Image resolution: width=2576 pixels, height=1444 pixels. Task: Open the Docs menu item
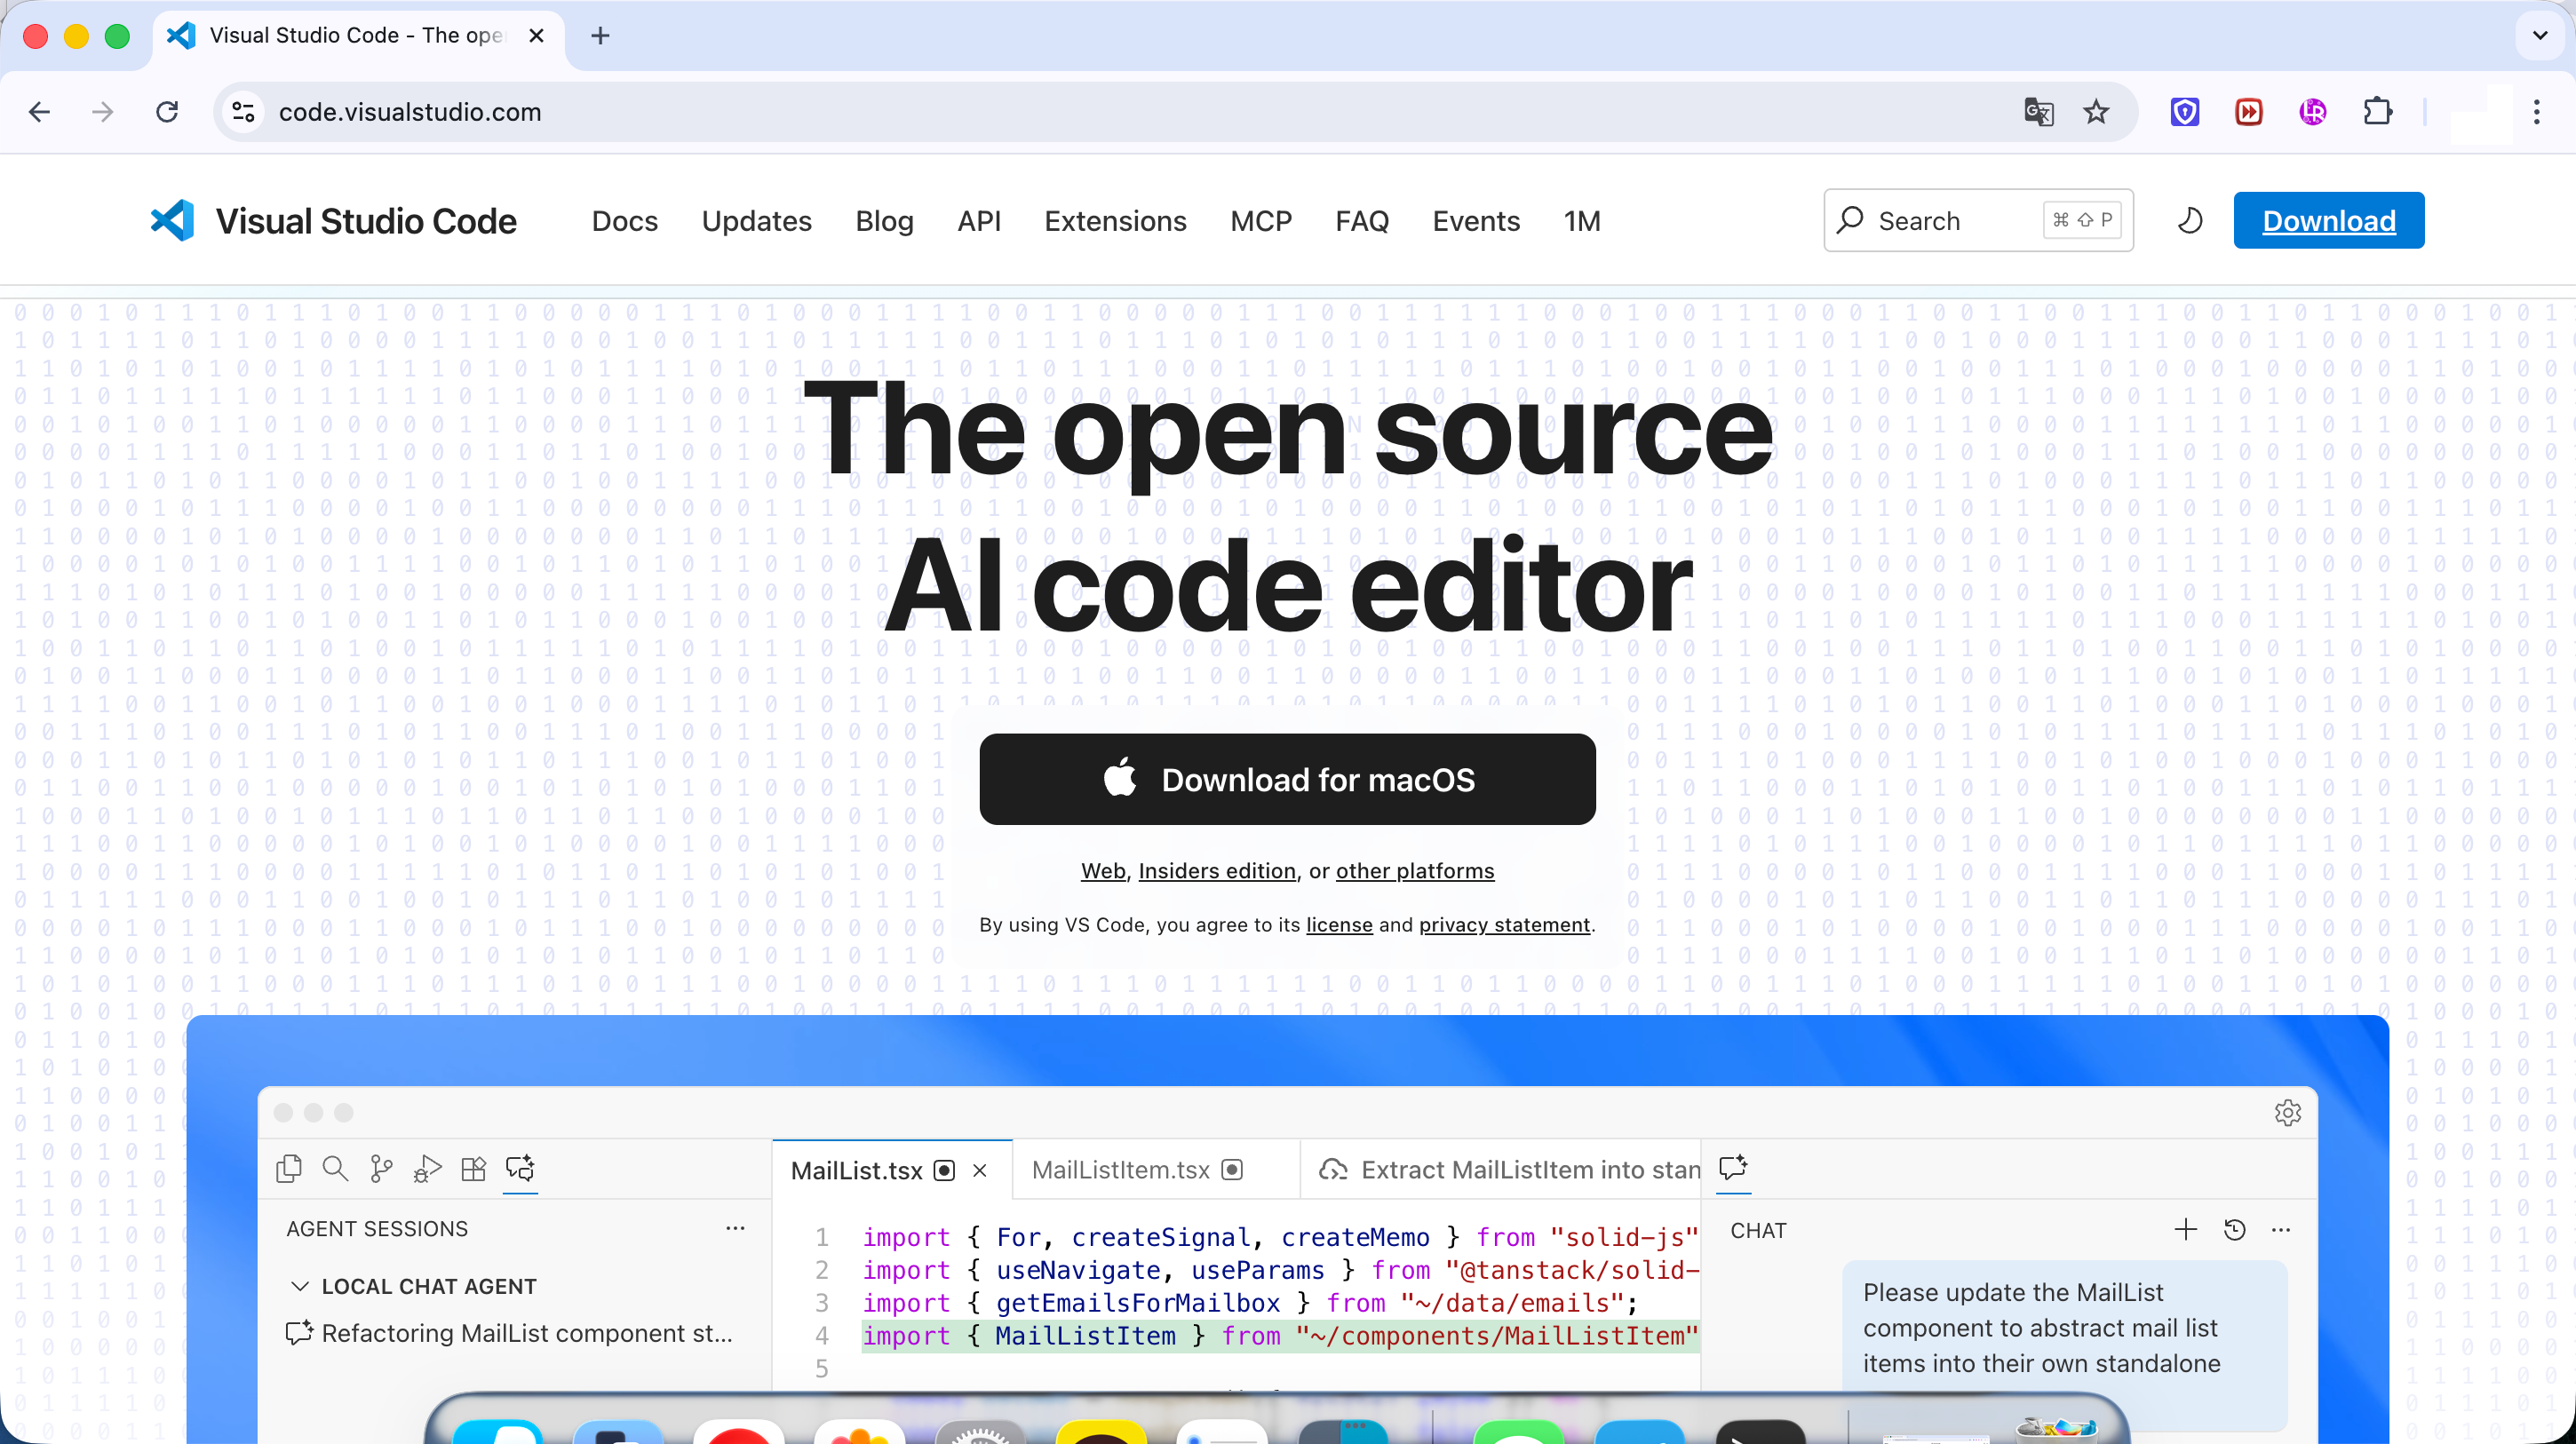click(x=625, y=221)
